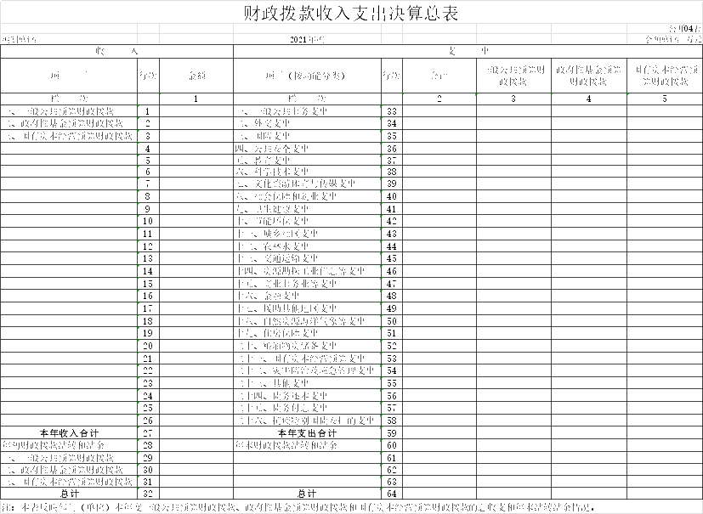Click the row number 64 cell
The height and width of the screenshot is (514, 703).
(x=392, y=493)
